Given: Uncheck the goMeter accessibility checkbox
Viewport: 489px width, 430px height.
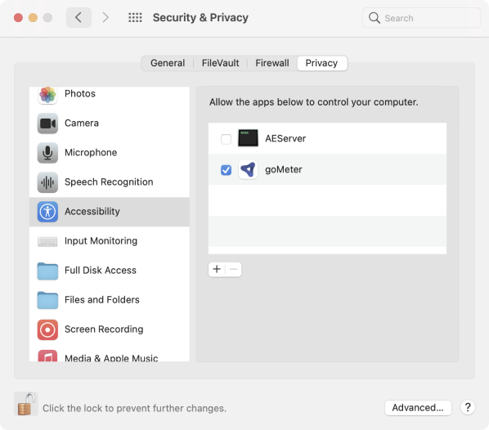Looking at the screenshot, I should coord(226,170).
